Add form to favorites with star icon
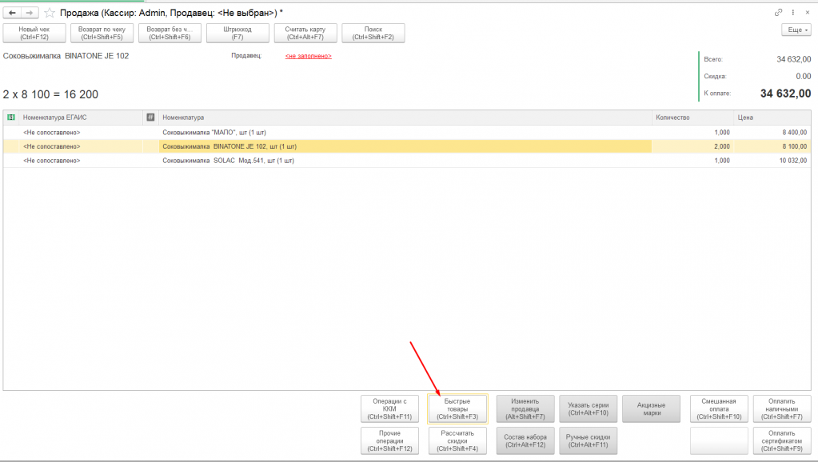Viewport: 818px width, 462px height. tap(50, 13)
